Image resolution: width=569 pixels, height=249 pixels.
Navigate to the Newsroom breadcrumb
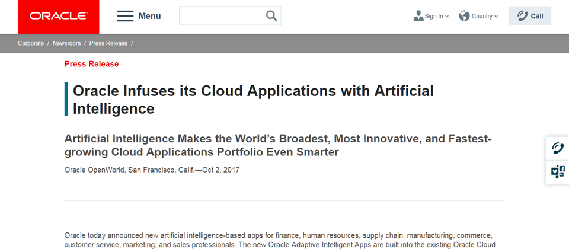point(66,43)
